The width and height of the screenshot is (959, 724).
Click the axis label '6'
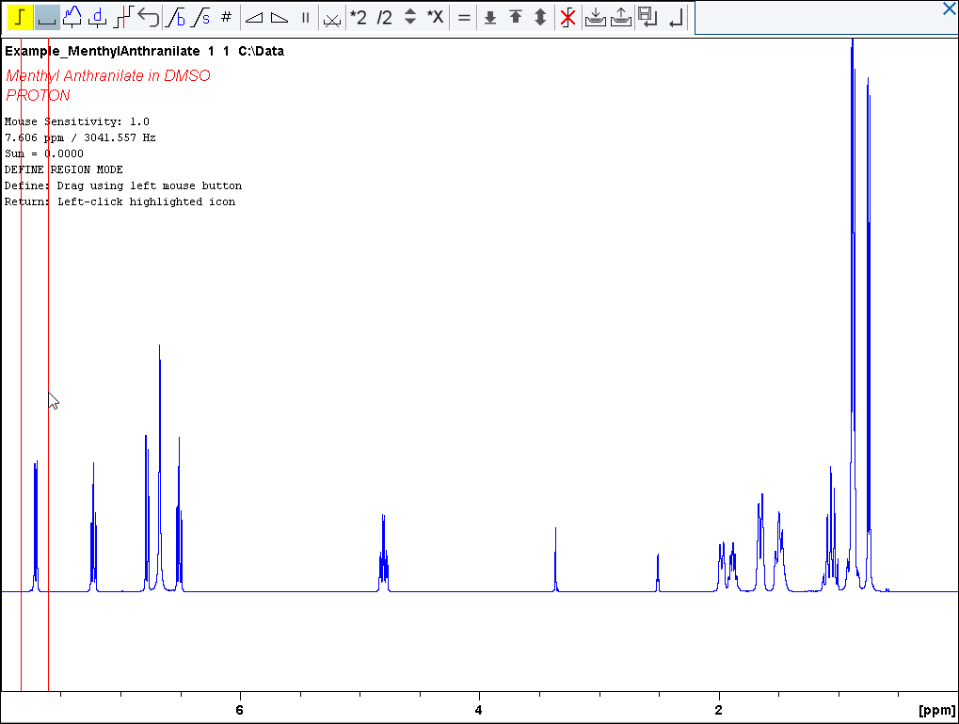pos(239,710)
